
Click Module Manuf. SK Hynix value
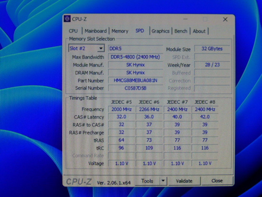(136, 65)
